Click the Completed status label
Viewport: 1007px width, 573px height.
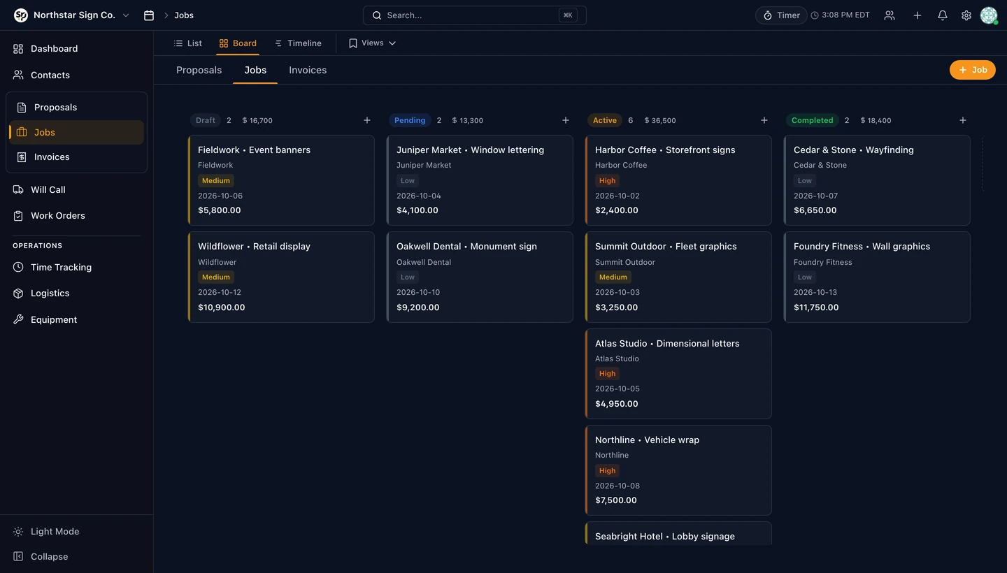pos(813,120)
